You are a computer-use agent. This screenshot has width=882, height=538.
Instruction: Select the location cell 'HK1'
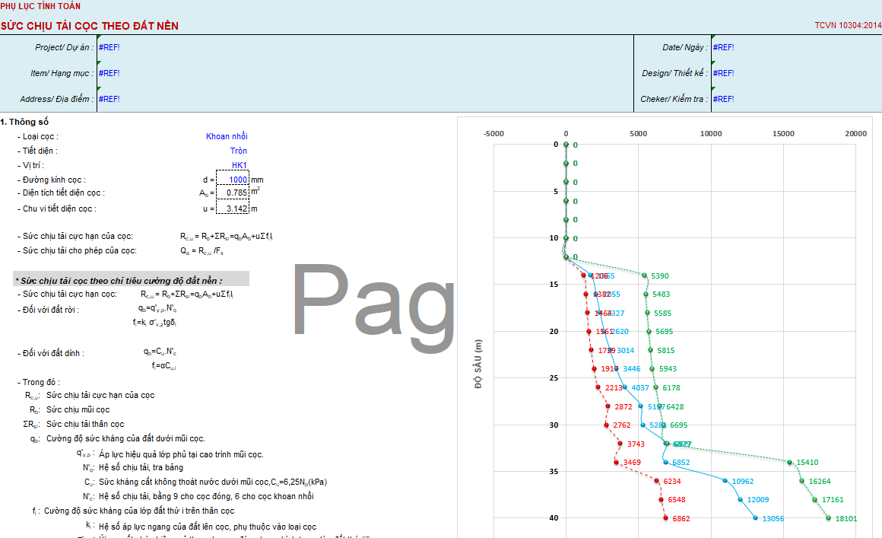239,165
